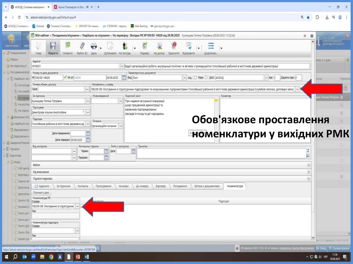This screenshot has width=353, height=264.
Task: Click yellow note icon beside Короткий зміст
Action: click(x=216, y=101)
